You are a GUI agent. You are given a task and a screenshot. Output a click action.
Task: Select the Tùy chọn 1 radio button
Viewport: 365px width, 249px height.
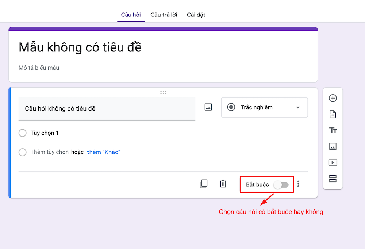[x=22, y=133]
